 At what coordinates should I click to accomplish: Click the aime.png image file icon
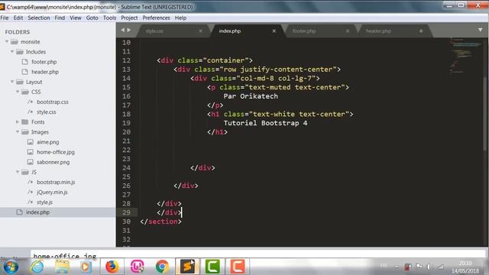tap(31, 142)
